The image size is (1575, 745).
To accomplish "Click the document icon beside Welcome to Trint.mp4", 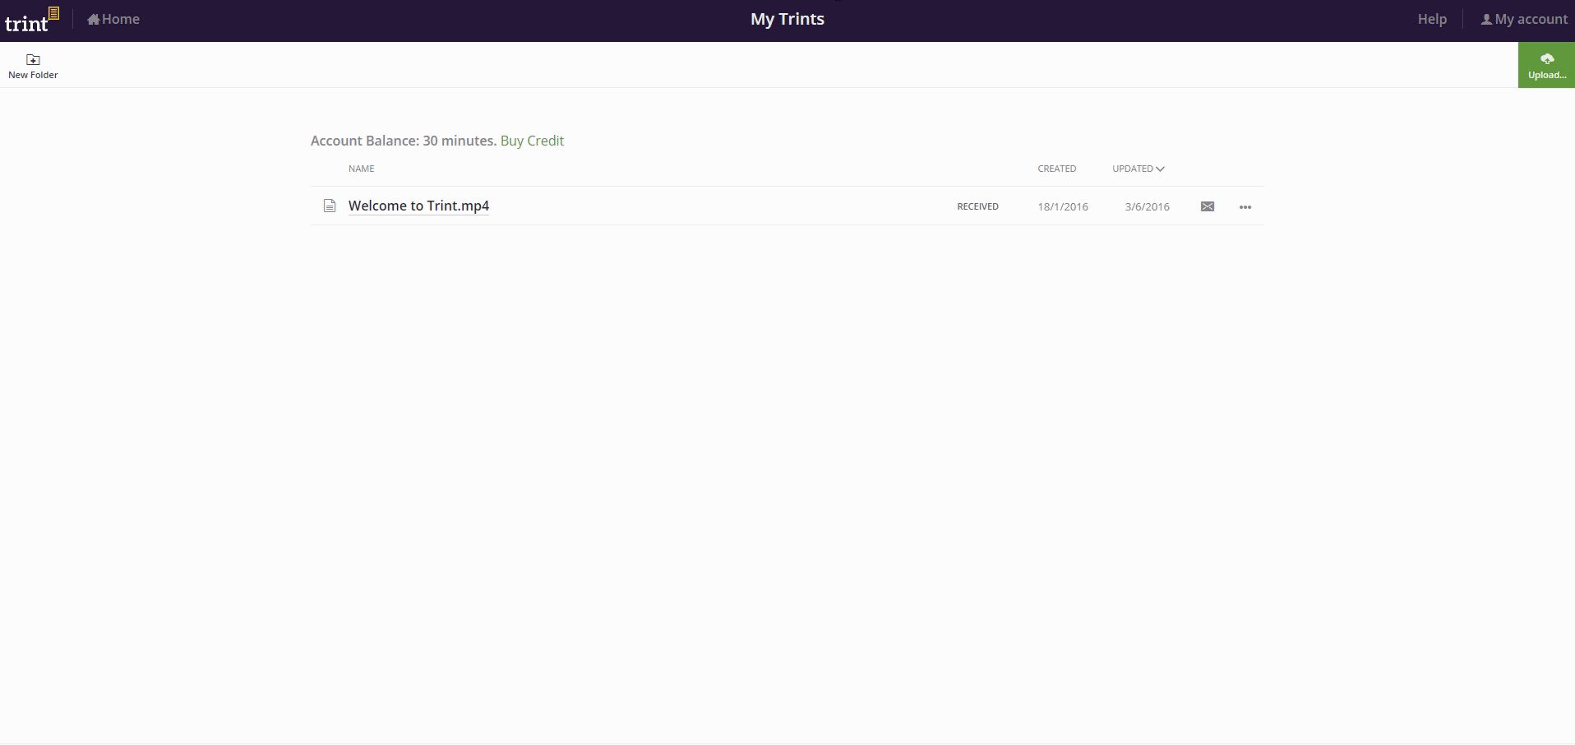I will (x=330, y=206).
